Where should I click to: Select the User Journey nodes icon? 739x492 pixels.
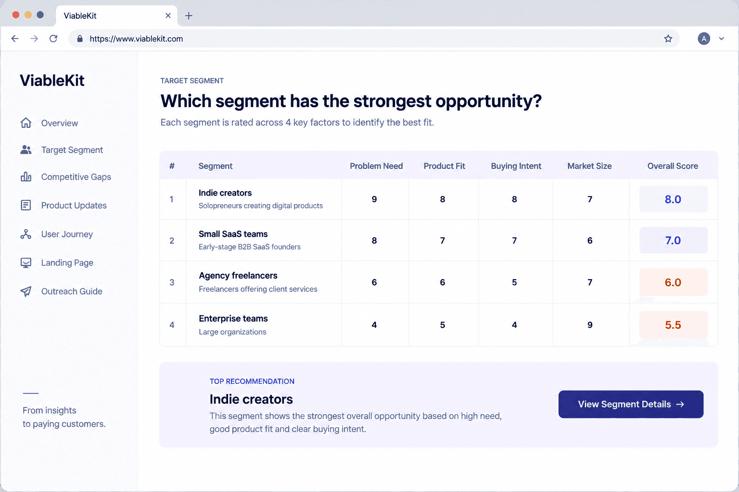(26, 234)
